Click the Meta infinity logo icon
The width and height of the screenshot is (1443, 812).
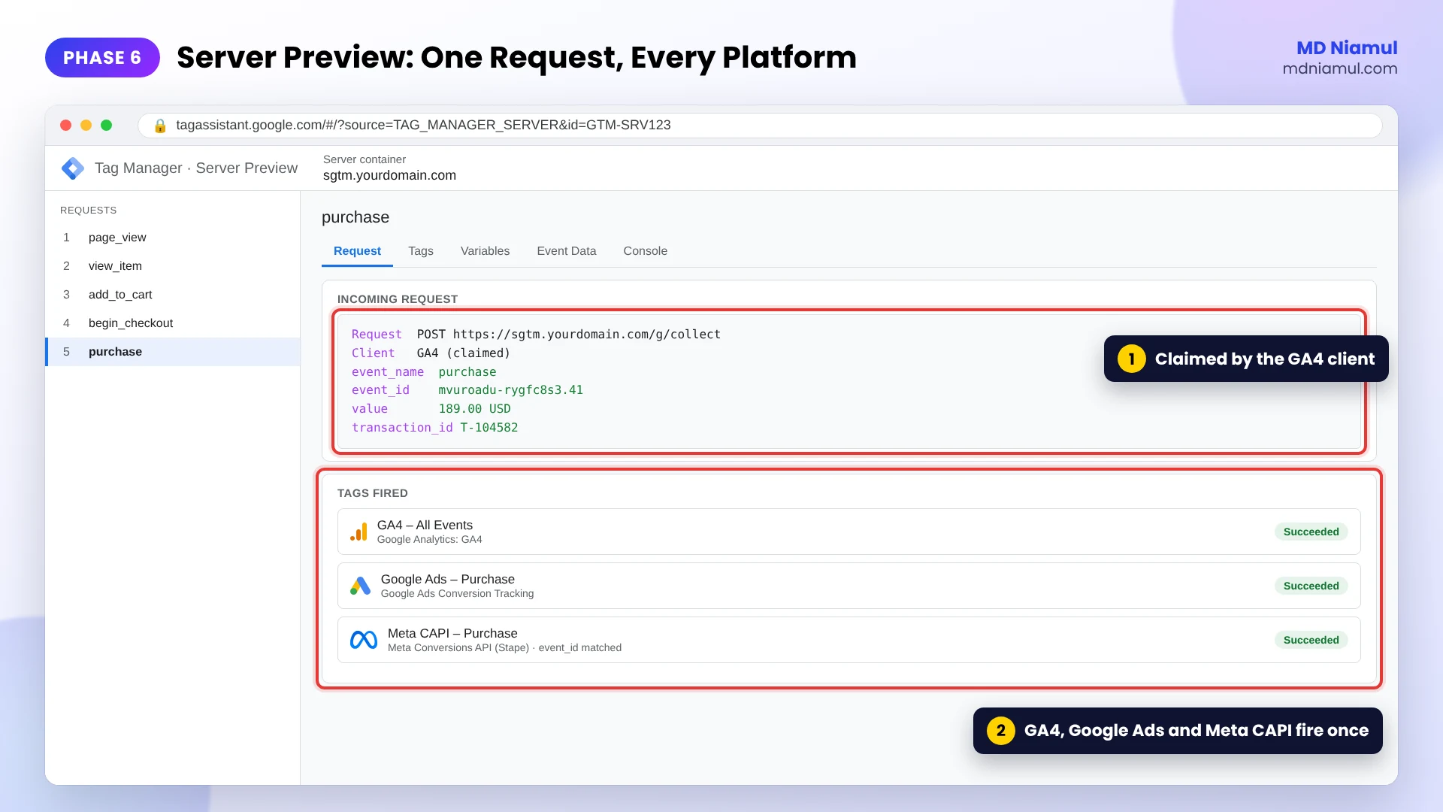coord(364,640)
